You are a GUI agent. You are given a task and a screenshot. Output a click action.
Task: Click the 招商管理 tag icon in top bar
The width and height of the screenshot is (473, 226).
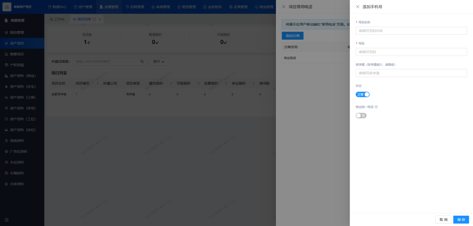127,7
